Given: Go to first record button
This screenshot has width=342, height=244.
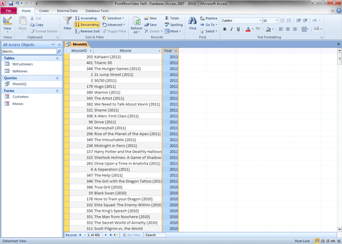Looking at the screenshot, I should click(x=80, y=235).
